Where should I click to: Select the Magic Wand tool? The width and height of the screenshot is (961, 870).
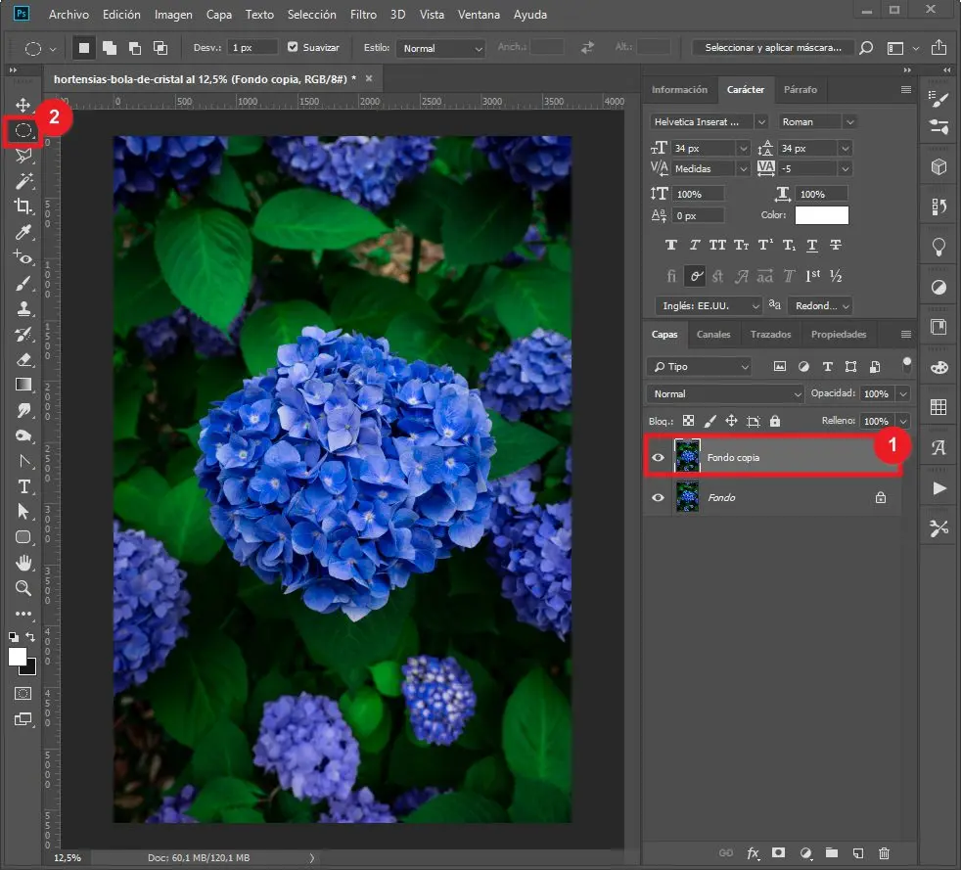(x=23, y=181)
